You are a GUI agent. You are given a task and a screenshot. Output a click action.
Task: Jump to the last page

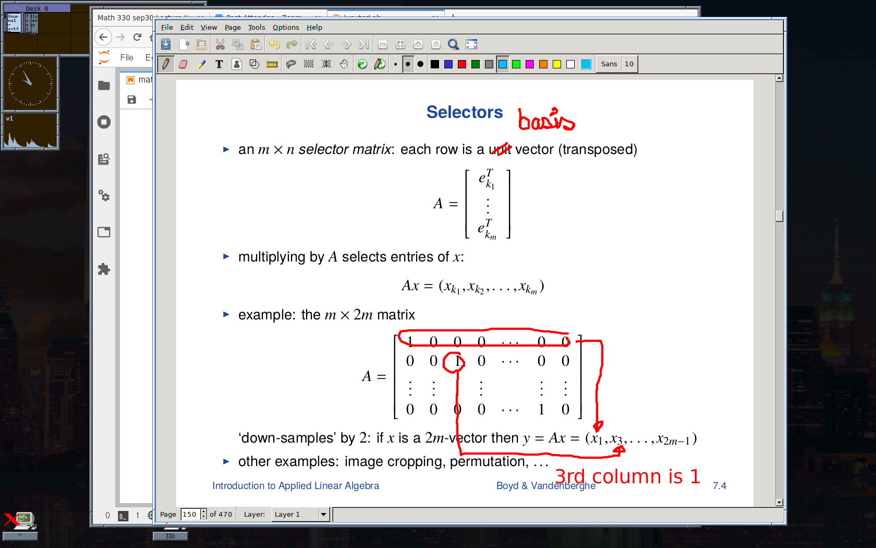[x=363, y=44]
